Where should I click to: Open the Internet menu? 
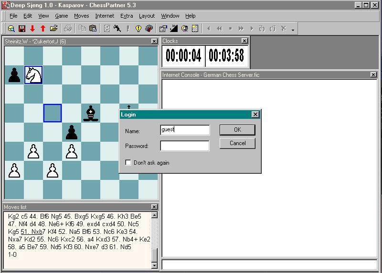pyautogui.click(x=105, y=16)
